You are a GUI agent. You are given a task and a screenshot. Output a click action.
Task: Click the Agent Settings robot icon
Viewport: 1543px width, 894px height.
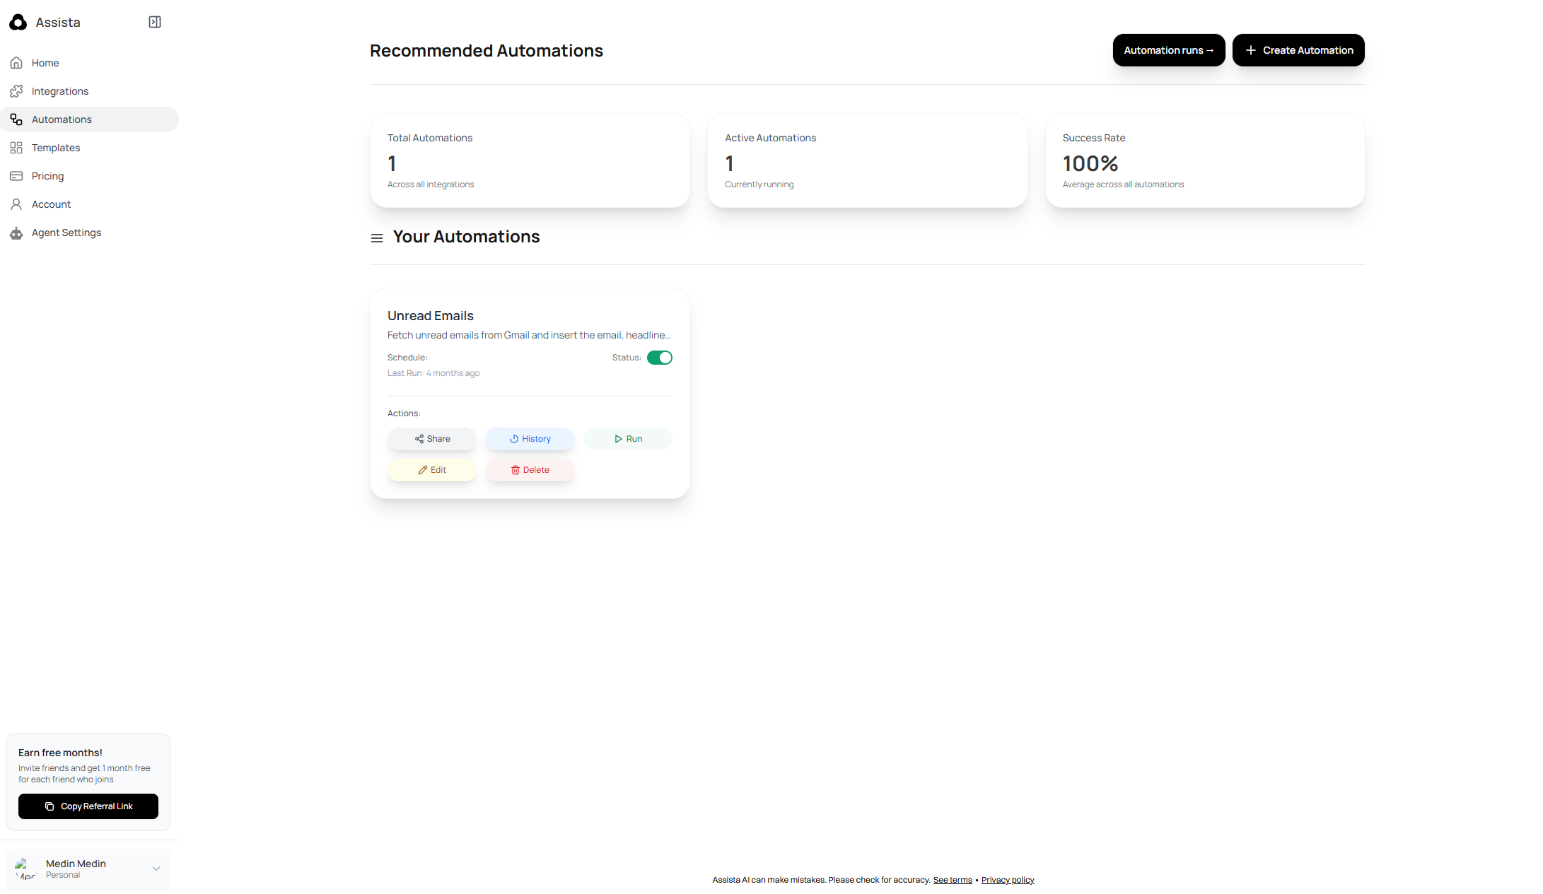pos(16,233)
